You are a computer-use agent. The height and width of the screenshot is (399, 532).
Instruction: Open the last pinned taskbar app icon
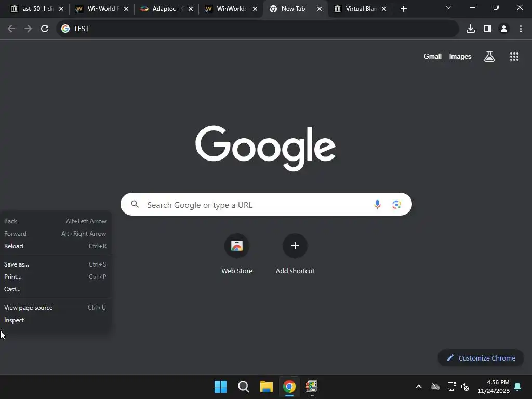pos(312,387)
